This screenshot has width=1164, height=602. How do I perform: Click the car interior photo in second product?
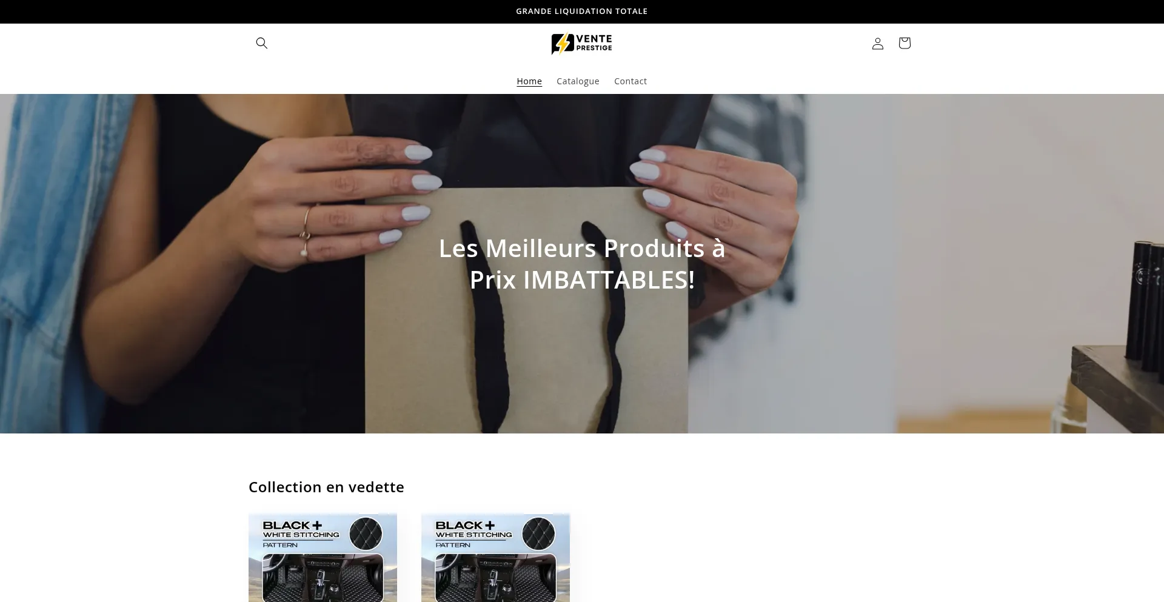click(495, 578)
